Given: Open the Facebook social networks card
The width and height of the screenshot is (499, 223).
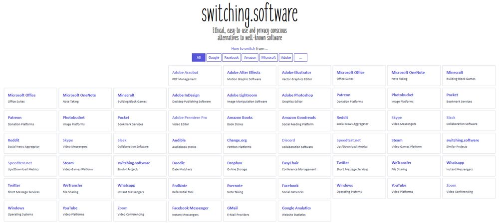Looking at the screenshot, I should pos(304,189).
